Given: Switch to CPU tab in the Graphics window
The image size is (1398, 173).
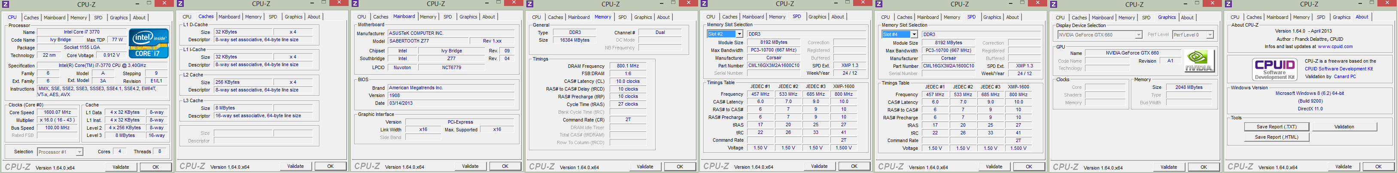Looking at the screenshot, I should 1061,17.
